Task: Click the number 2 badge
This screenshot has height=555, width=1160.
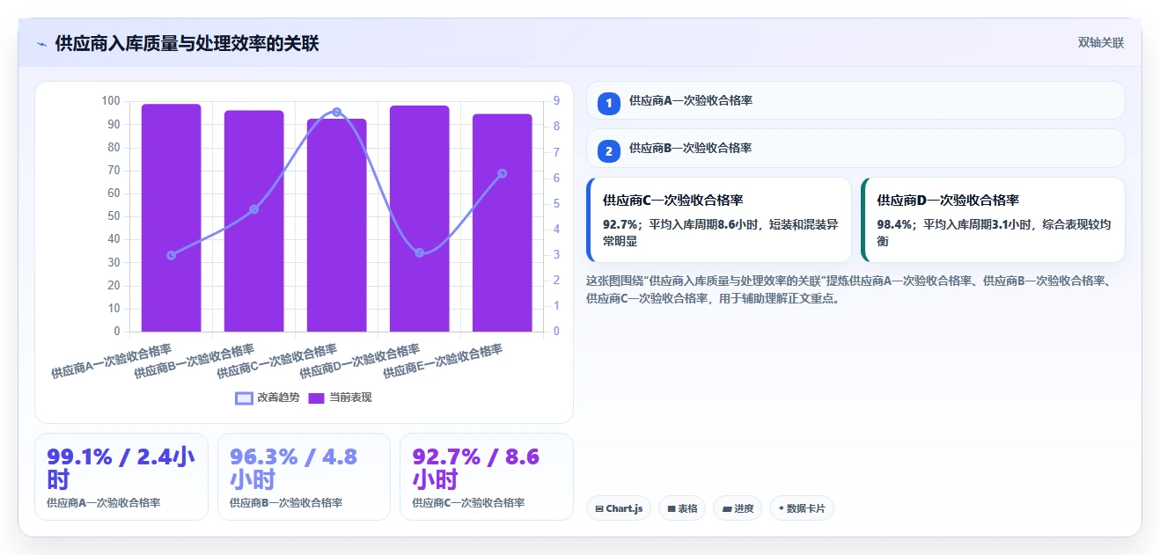Action: 609,151
